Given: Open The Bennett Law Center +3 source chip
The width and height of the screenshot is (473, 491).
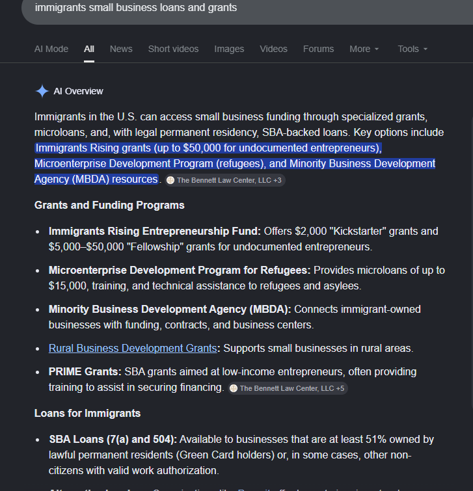Looking at the screenshot, I should 225,180.
